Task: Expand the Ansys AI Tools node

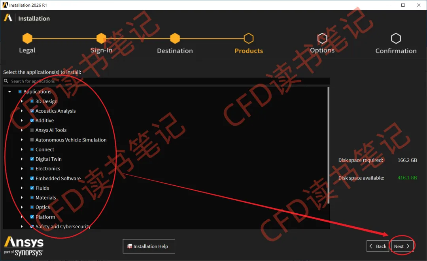Action: tap(22, 130)
